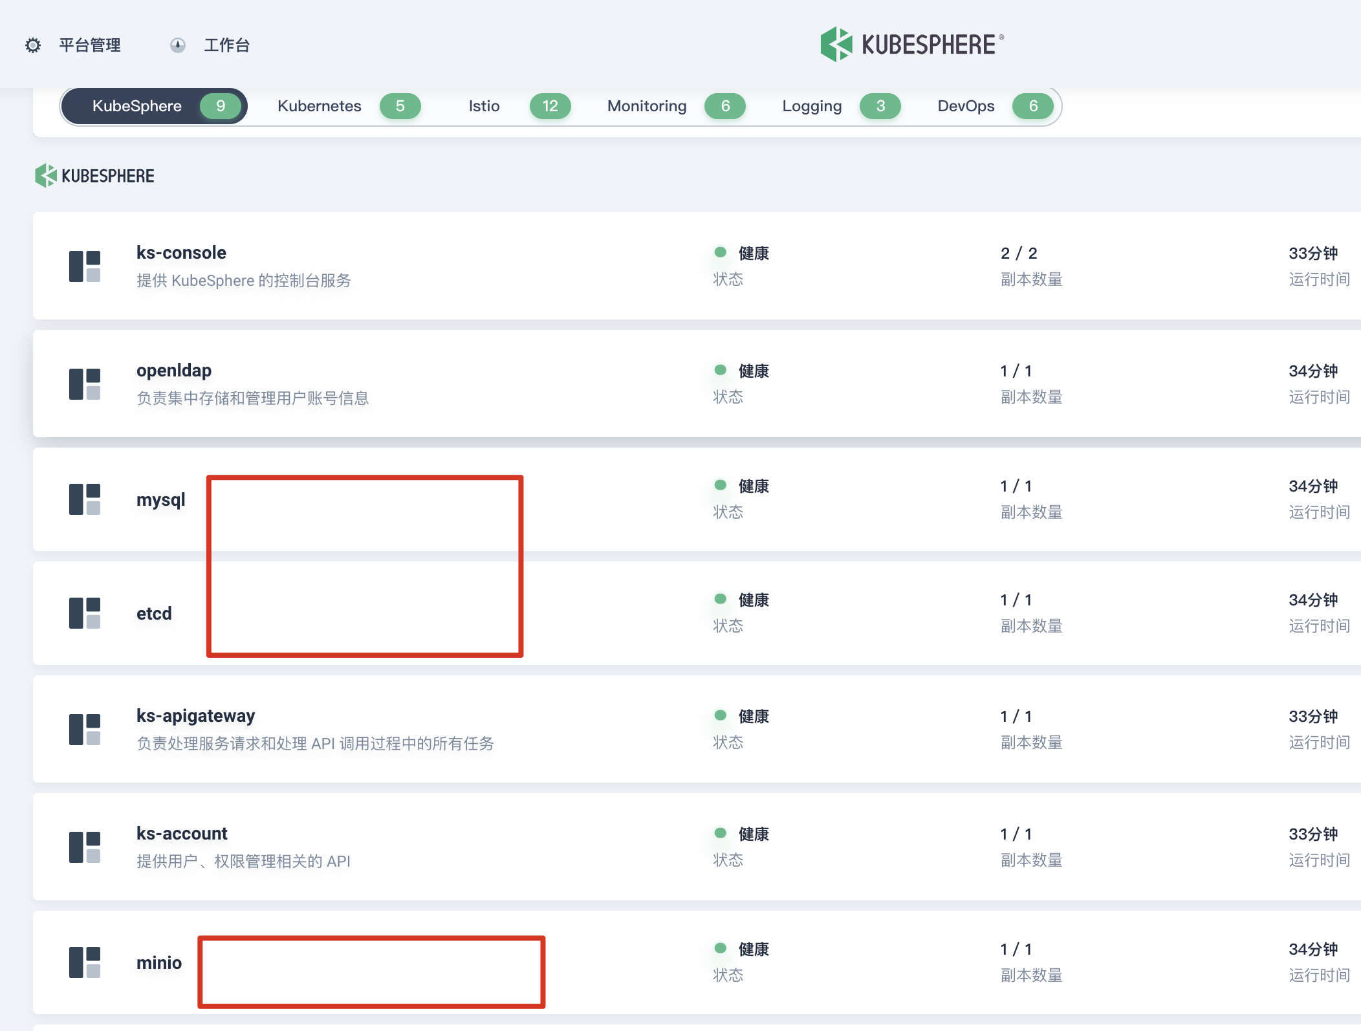The width and height of the screenshot is (1361, 1031).
Task: Open the 平台管理 menu
Action: 90,45
